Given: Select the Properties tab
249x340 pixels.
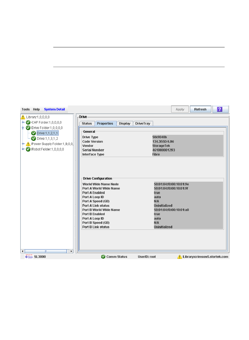Looking at the screenshot, I should (105, 124).
